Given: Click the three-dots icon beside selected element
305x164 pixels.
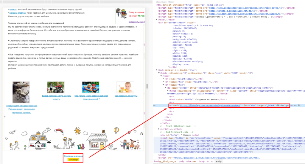Looking at the screenshot, I should [154, 105].
